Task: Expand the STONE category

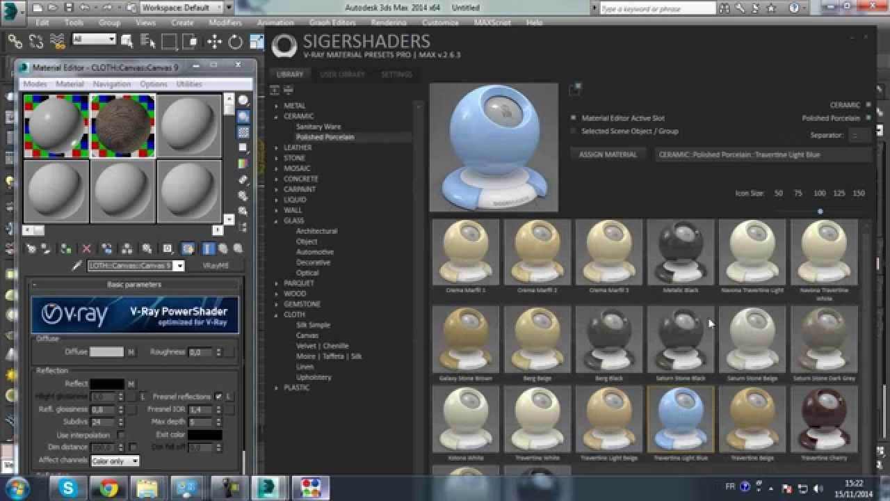Action: click(276, 158)
